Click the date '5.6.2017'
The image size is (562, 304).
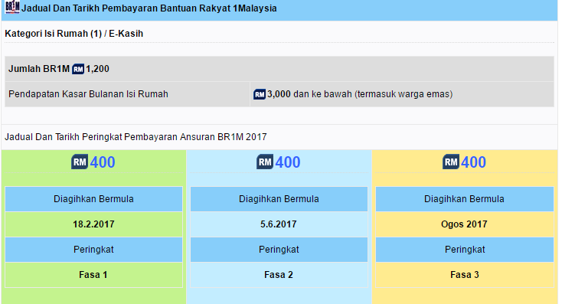tap(279, 224)
